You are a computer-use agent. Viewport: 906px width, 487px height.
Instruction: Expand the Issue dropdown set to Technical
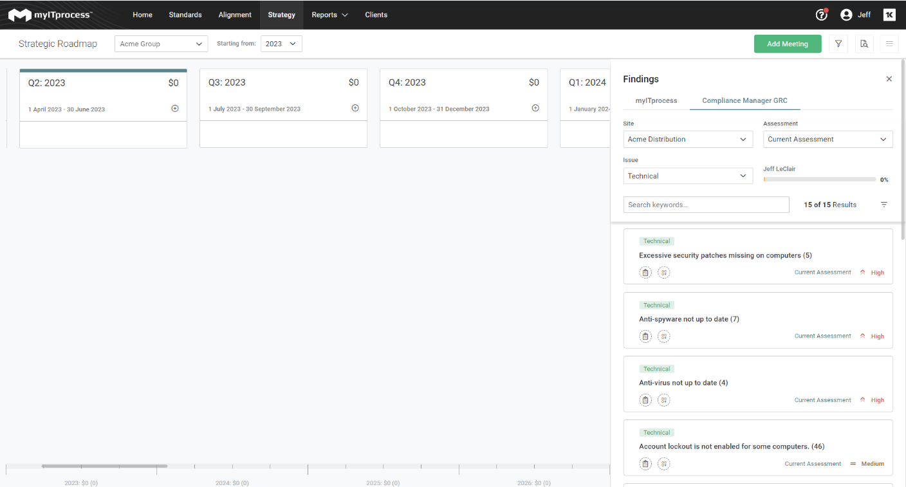coord(687,176)
